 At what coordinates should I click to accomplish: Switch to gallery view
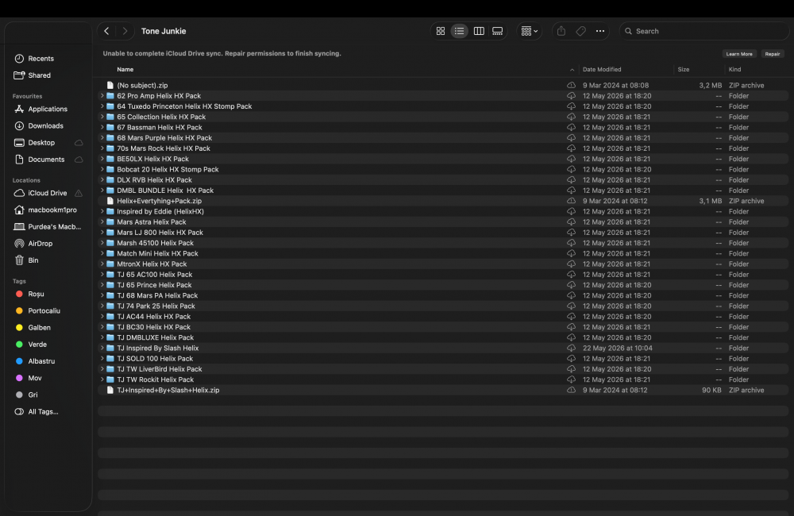[497, 31]
